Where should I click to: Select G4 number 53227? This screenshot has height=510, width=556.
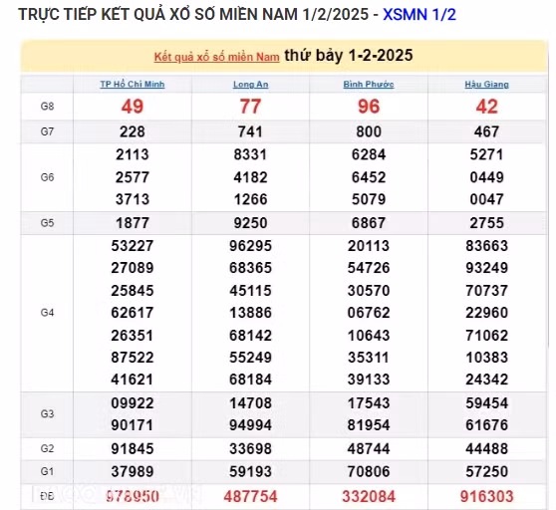pos(133,246)
